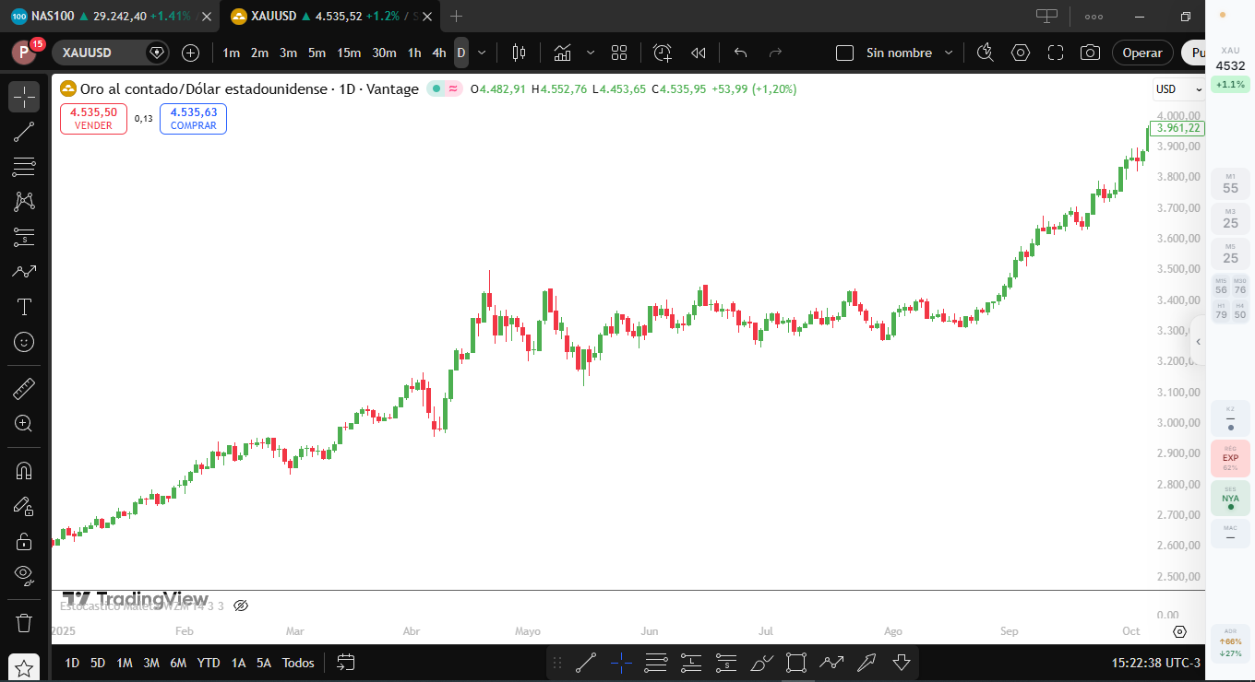Expand the time interval dropdown arrow
The height and width of the screenshot is (682, 1255).
pos(482,53)
